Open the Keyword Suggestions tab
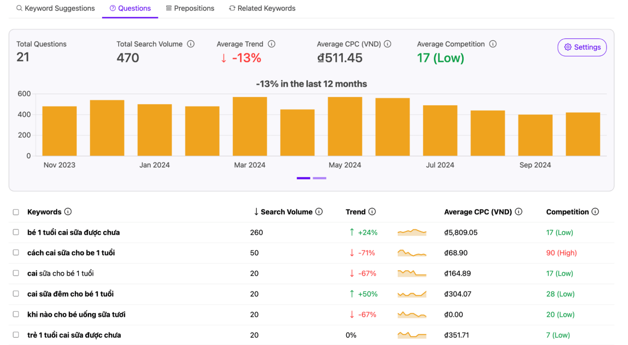The image size is (628, 345). [56, 8]
